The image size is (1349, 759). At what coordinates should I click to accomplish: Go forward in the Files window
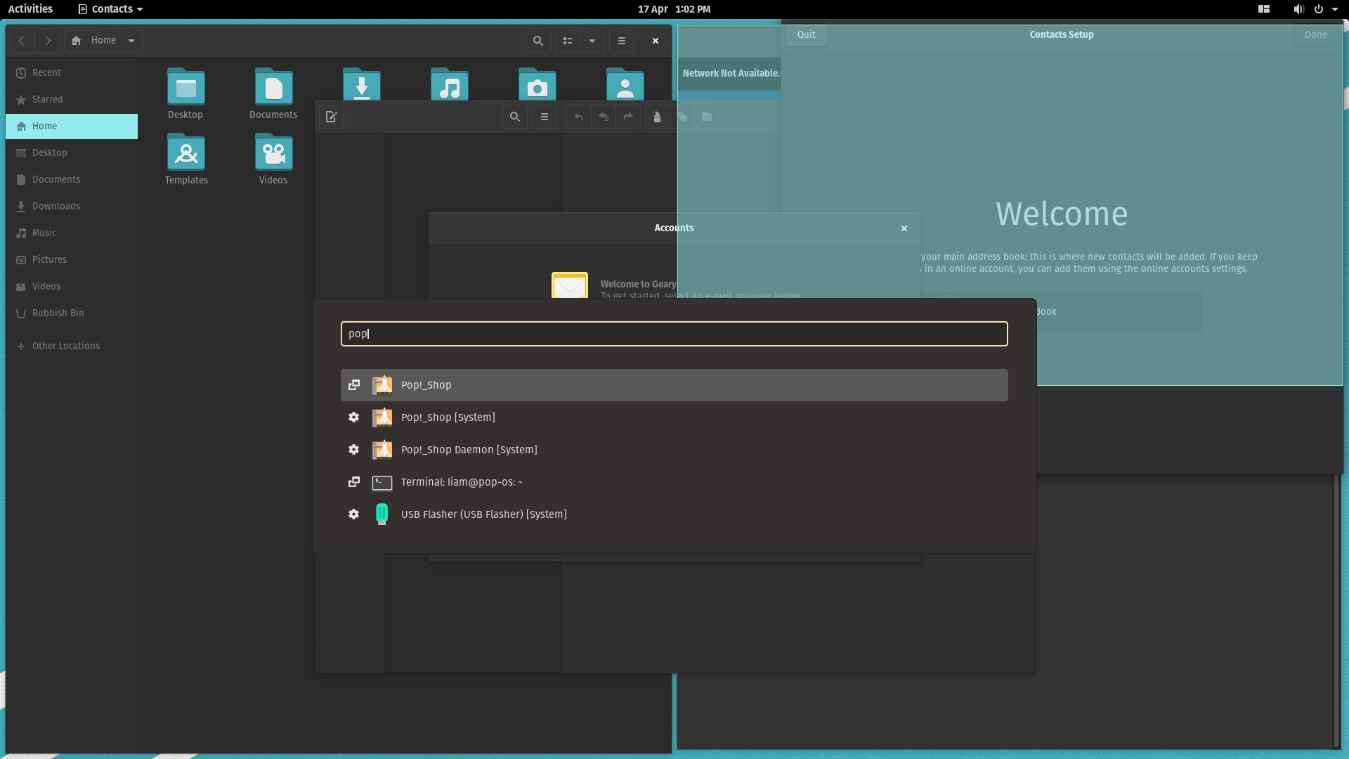pos(47,41)
